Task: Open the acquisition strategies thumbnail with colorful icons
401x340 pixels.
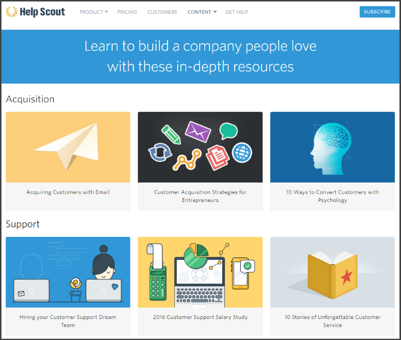Action: click(x=200, y=147)
